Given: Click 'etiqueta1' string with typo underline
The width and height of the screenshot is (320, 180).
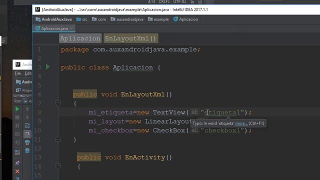Looking at the screenshot, I should click(x=222, y=112).
